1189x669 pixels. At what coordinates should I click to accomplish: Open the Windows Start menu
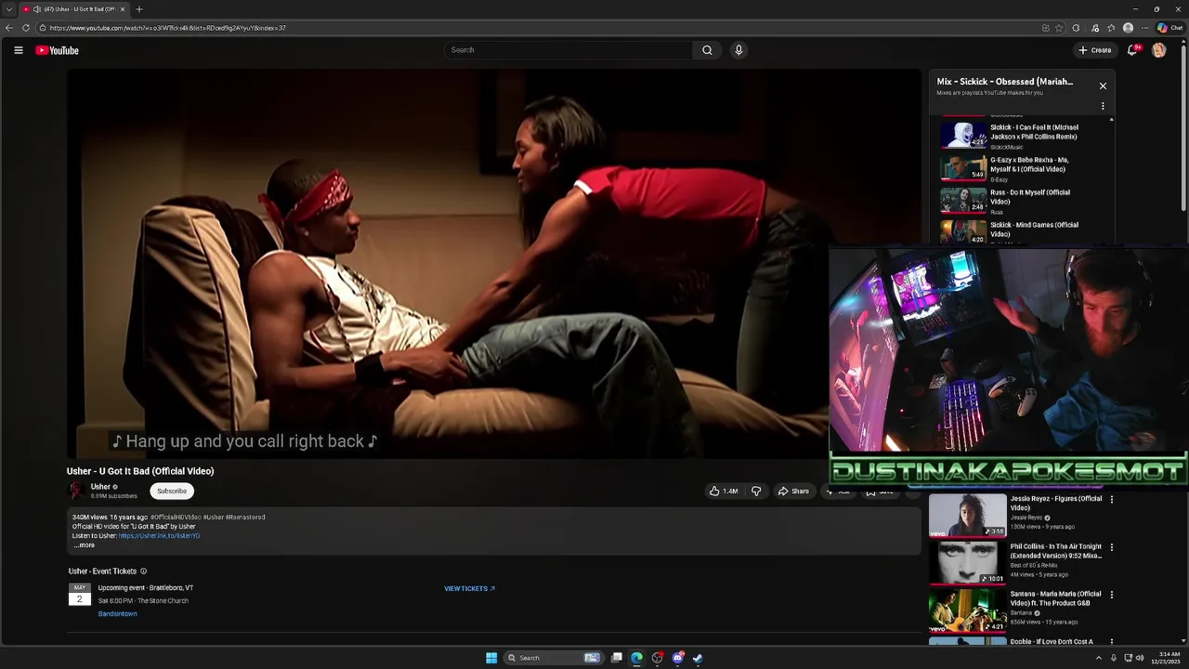(x=491, y=658)
